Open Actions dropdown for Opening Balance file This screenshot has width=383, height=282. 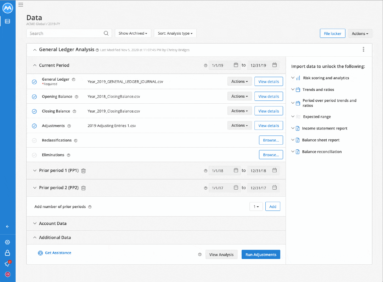click(240, 96)
